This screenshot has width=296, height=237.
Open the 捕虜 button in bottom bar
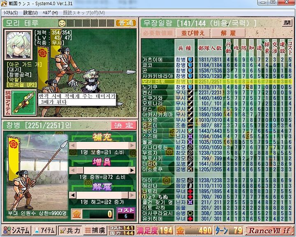[95, 230]
